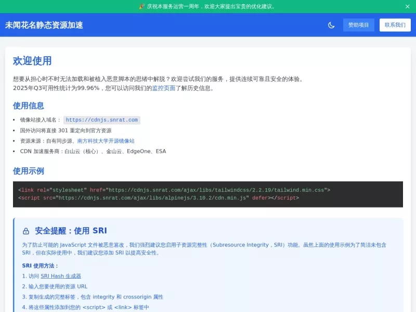The image size is (416, 312).
Task: Click the lock icon beside 安全提醒
Action: point(25,231)
